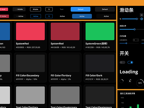Select the Fill Color/Dark swatch
This screenshot has height=108, width=144.
pos(100,63)
